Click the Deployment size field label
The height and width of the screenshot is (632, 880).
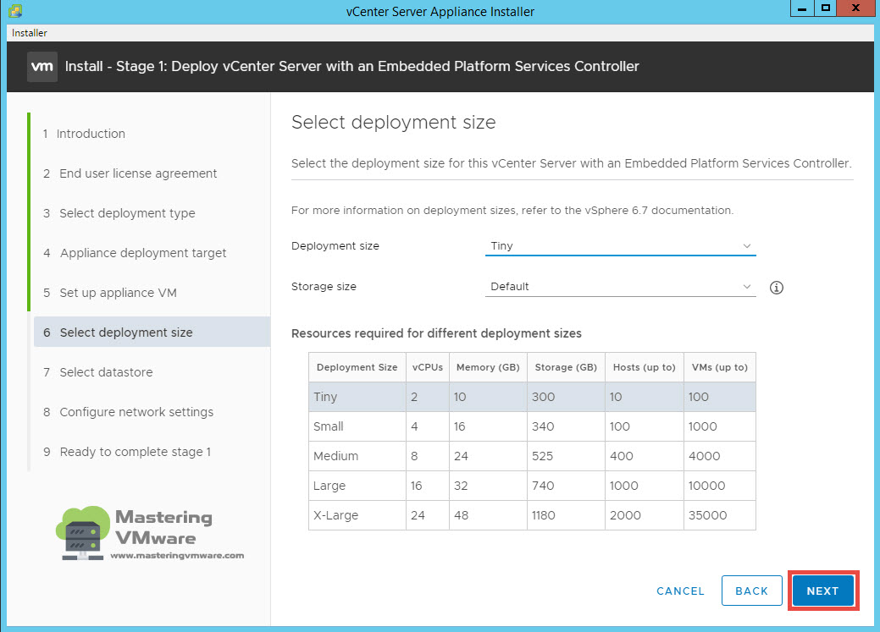[335, 246]
